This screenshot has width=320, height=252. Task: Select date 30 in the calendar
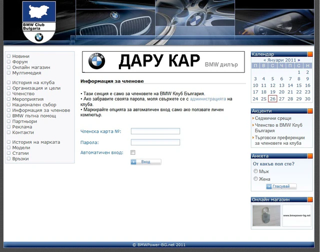(307, 99)
